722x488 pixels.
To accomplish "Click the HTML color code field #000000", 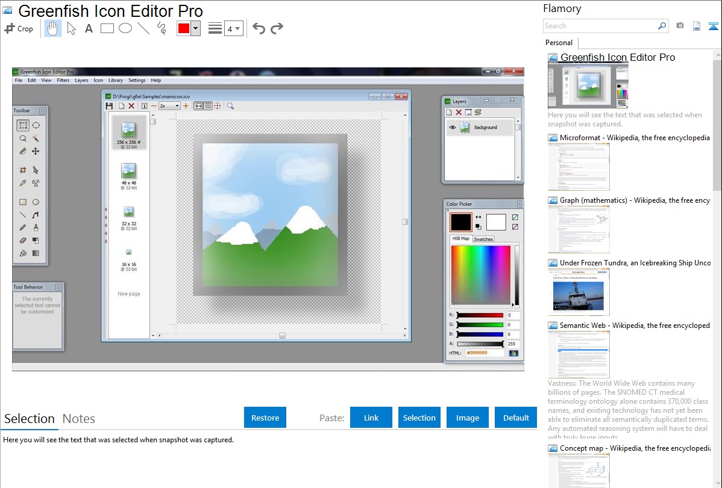I will [485, 353].
